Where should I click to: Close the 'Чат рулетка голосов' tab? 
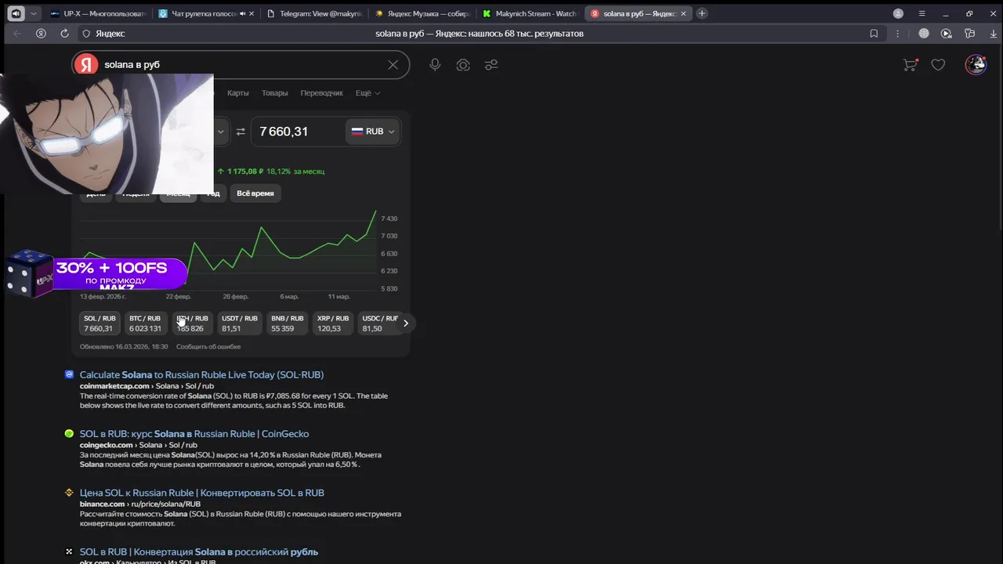(253, 13)
